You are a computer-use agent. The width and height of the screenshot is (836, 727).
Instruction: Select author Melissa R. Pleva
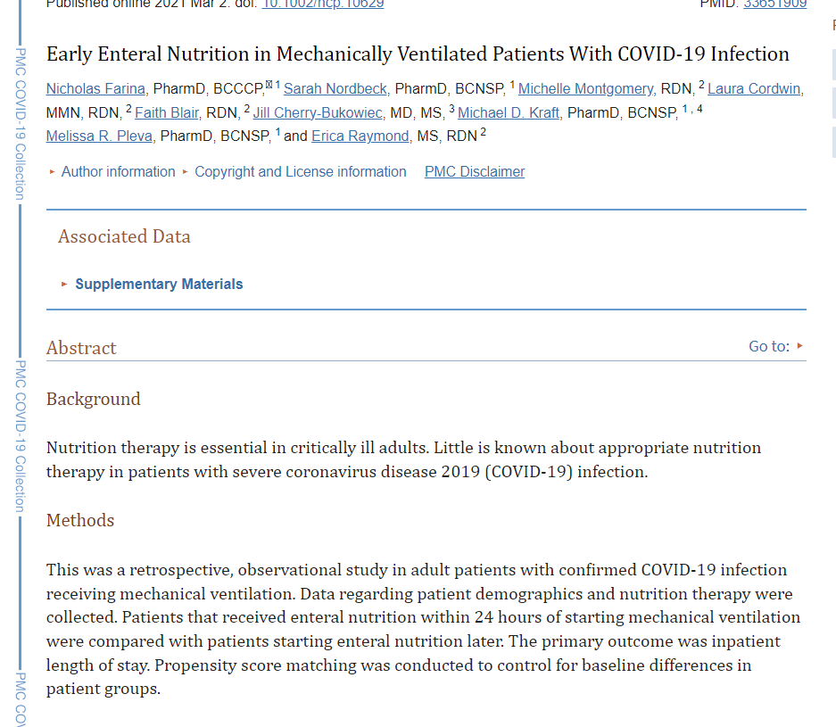click(x=99, y=136)
